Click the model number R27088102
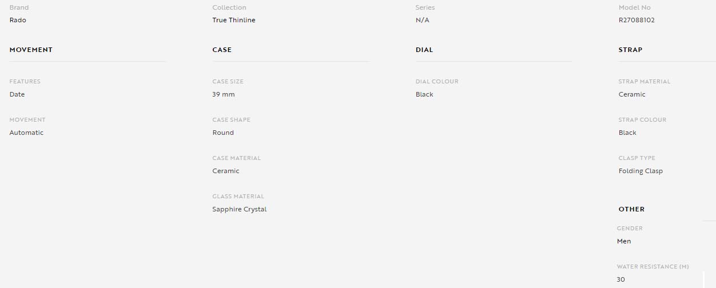This screenshot has width=716, height=288. [x=637, y=20]
